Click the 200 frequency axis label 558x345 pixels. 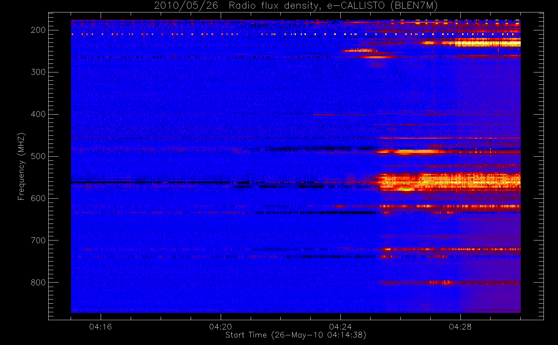(x=38, y=30)
